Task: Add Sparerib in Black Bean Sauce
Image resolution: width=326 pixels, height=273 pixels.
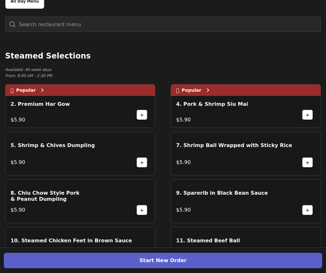Action: pyautogui.click(x=307, y=210)
